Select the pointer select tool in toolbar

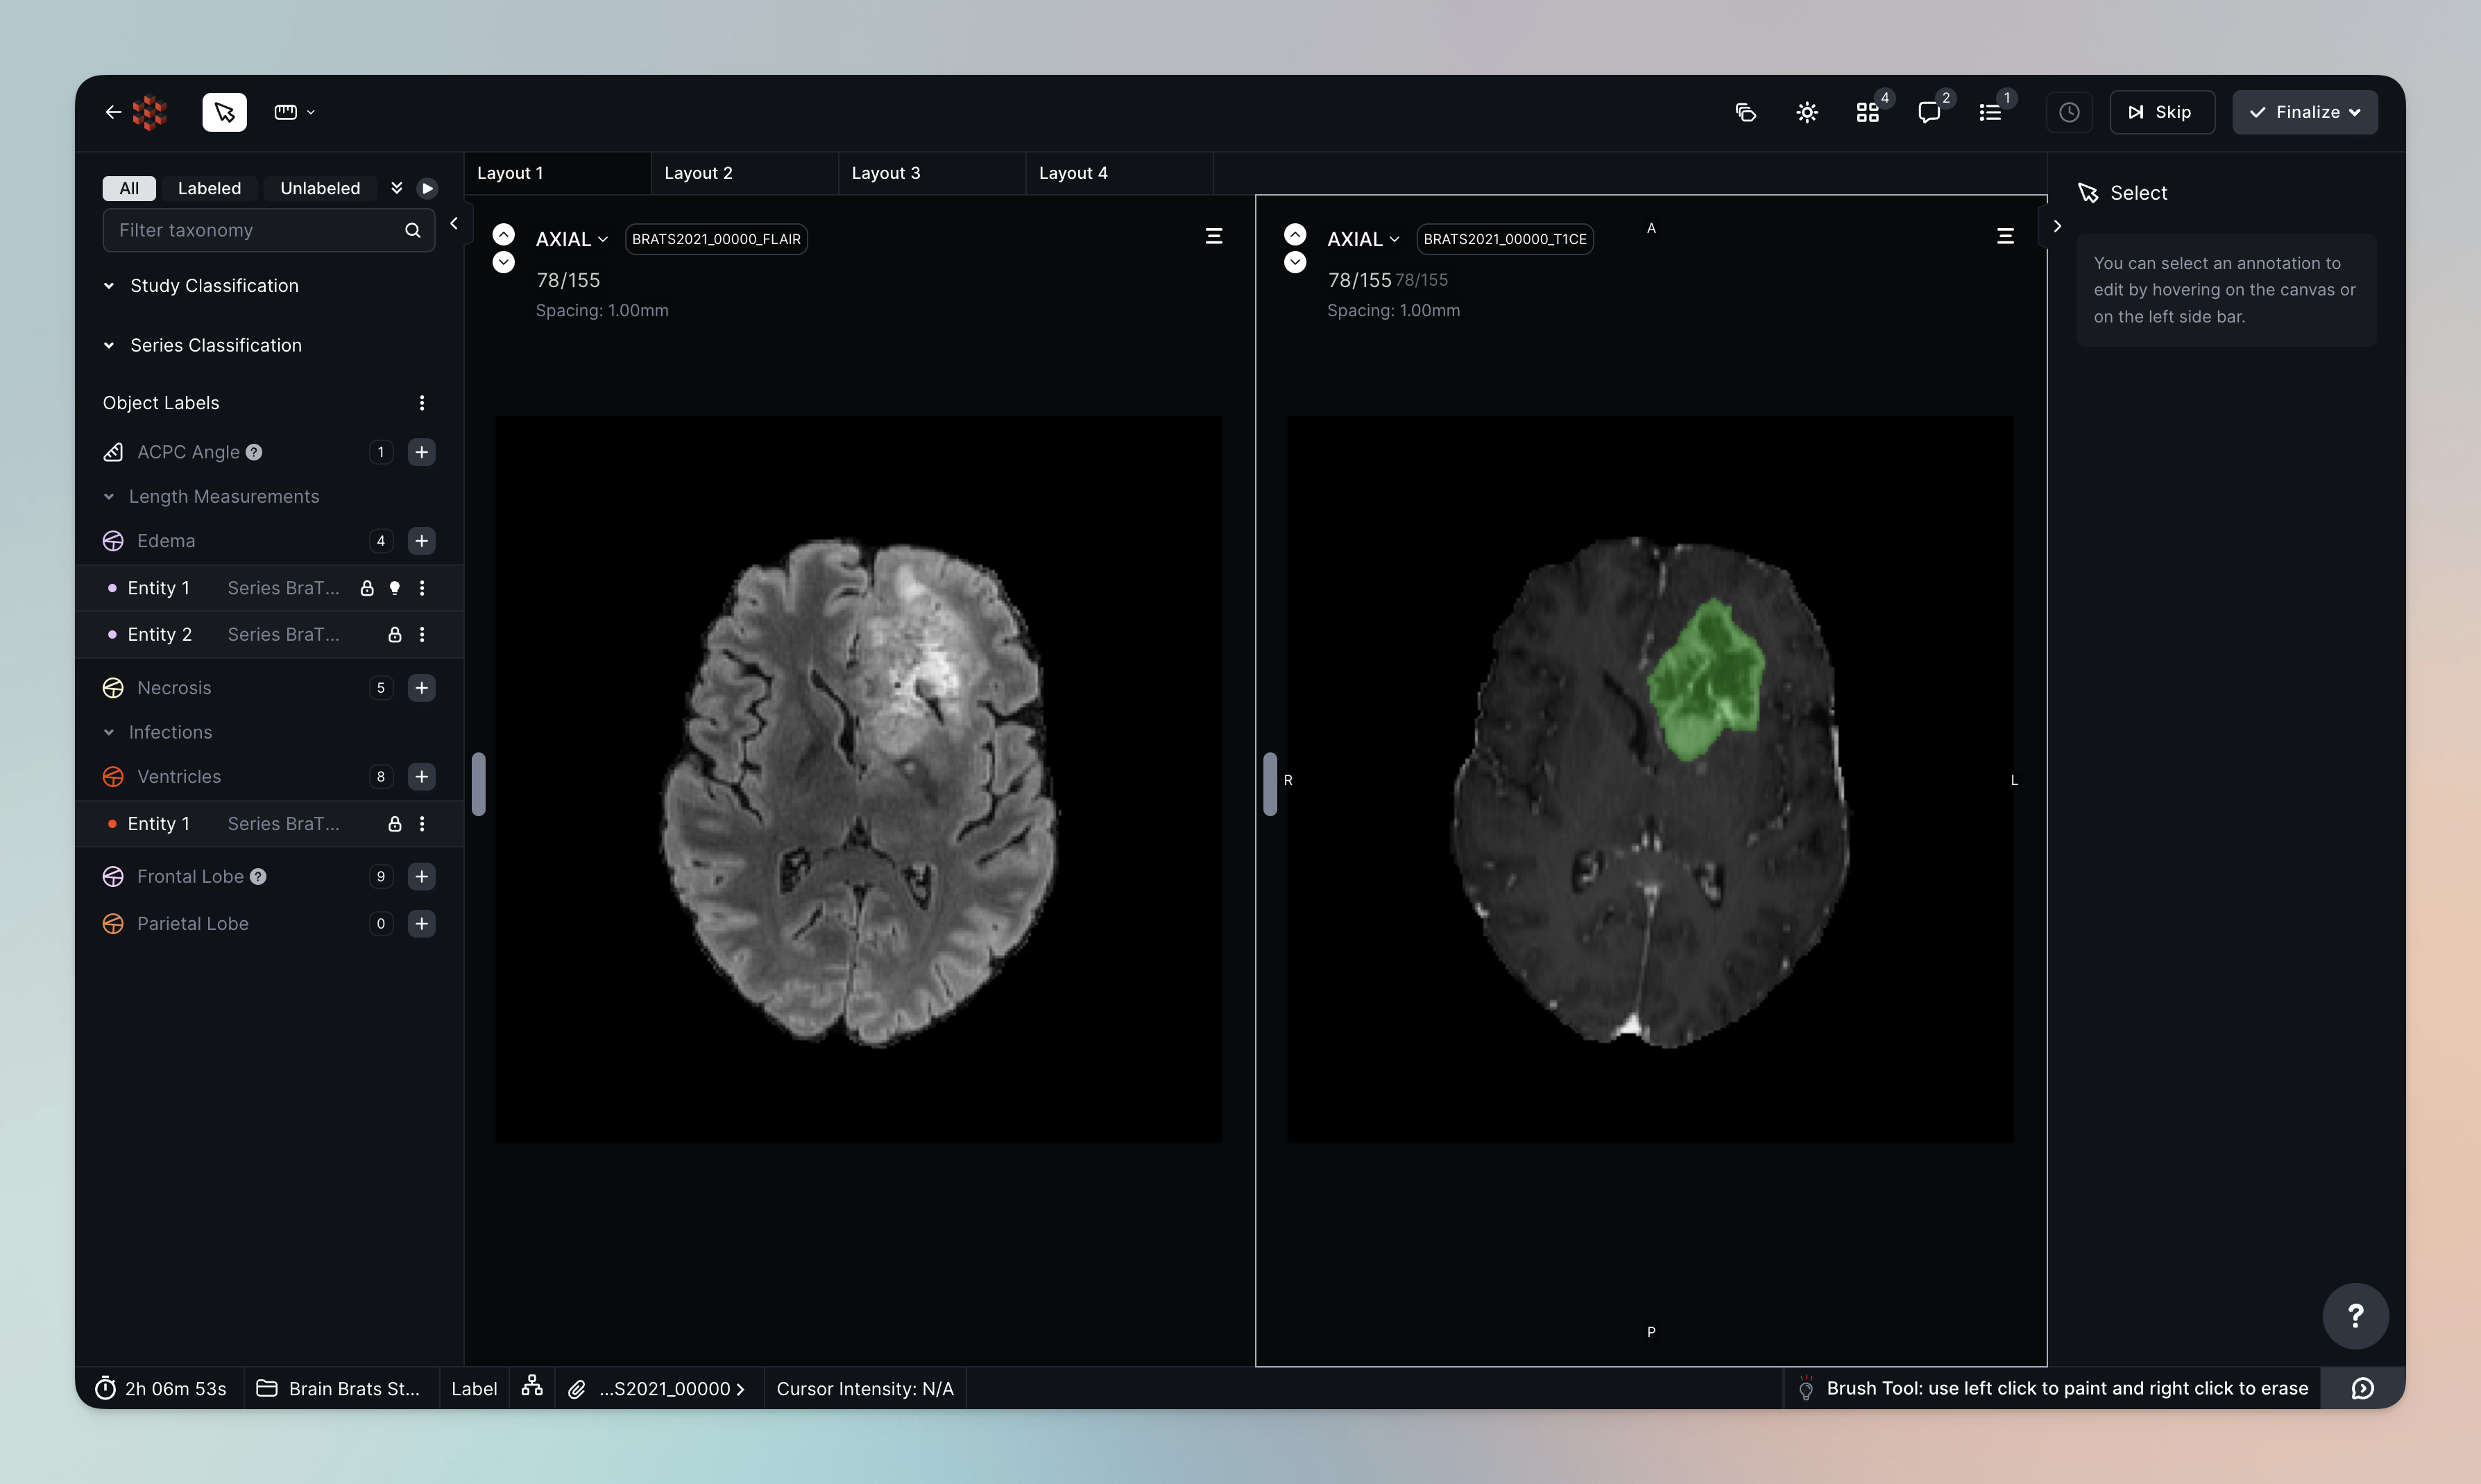(224, 112)
